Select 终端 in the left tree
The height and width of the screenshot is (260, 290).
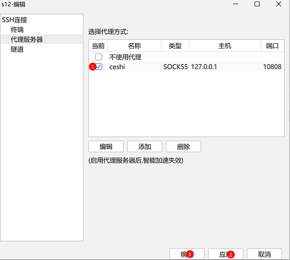coord(17,30)
